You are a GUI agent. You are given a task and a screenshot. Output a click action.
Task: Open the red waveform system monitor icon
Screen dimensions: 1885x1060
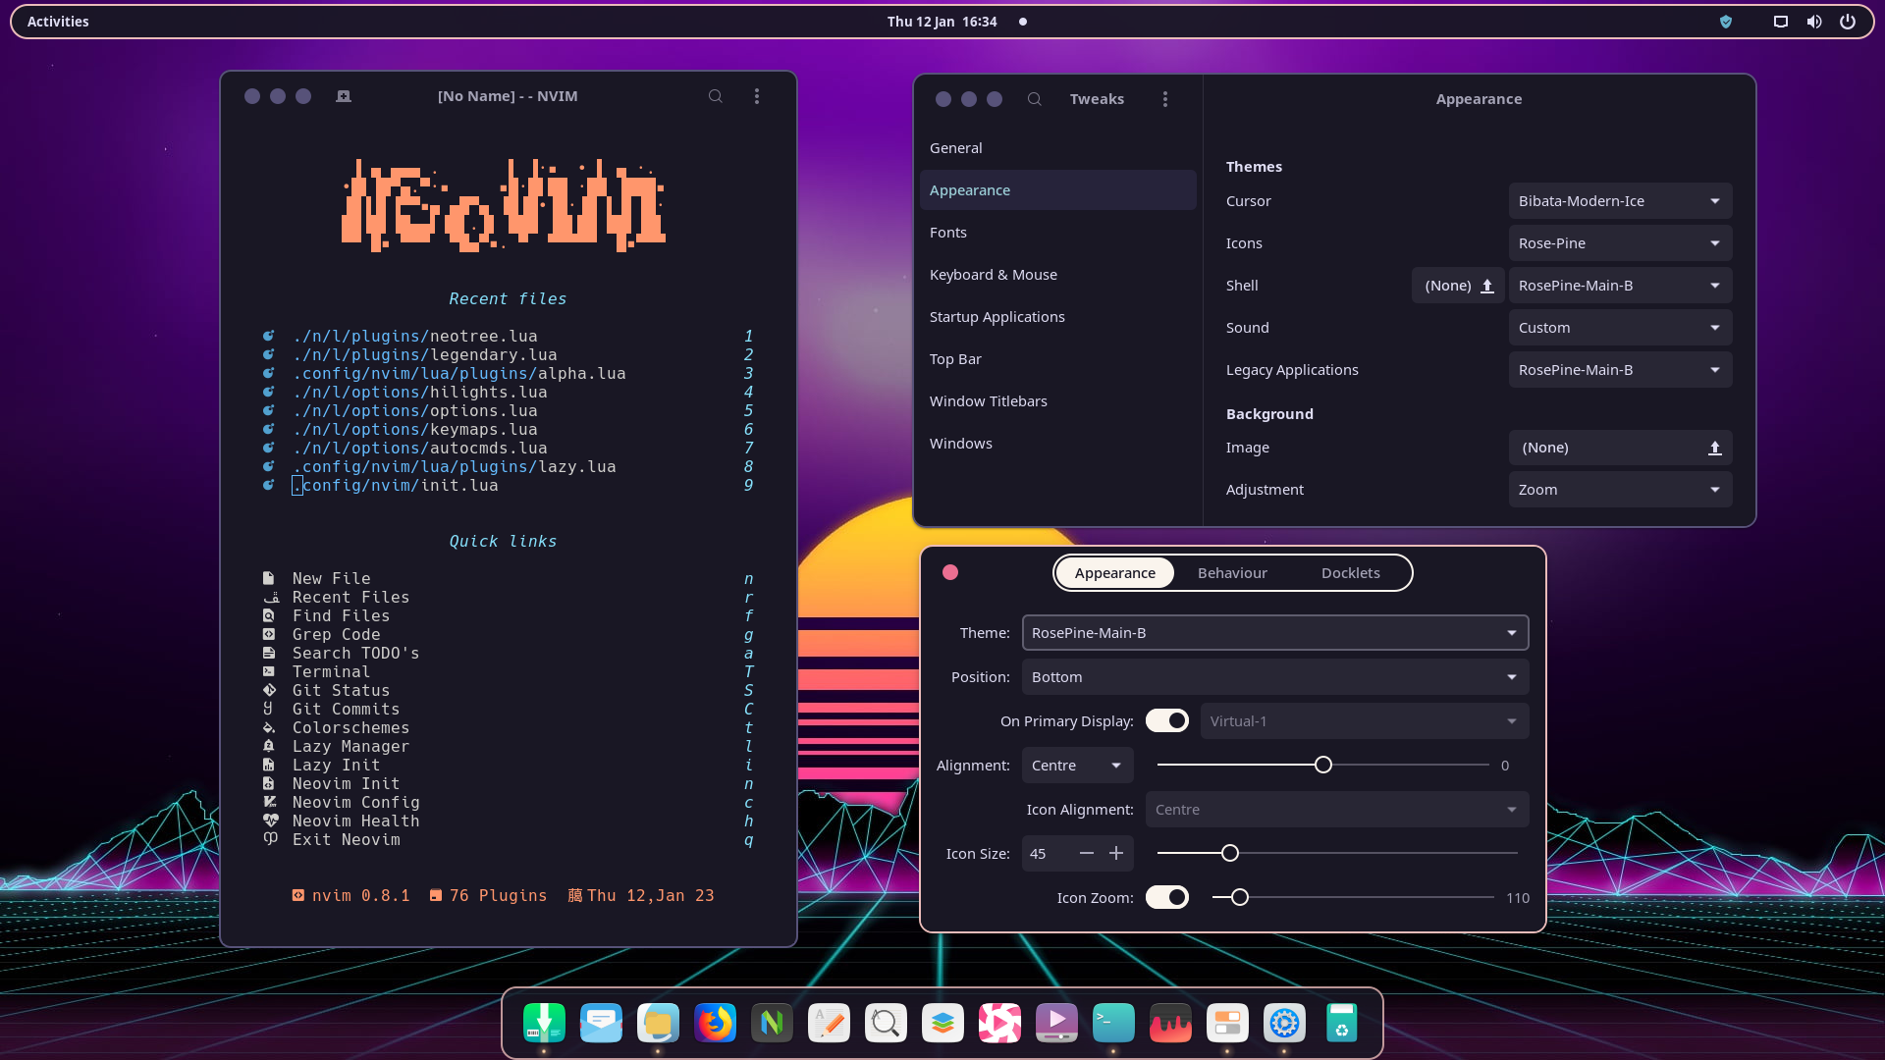[1170, 1023]
